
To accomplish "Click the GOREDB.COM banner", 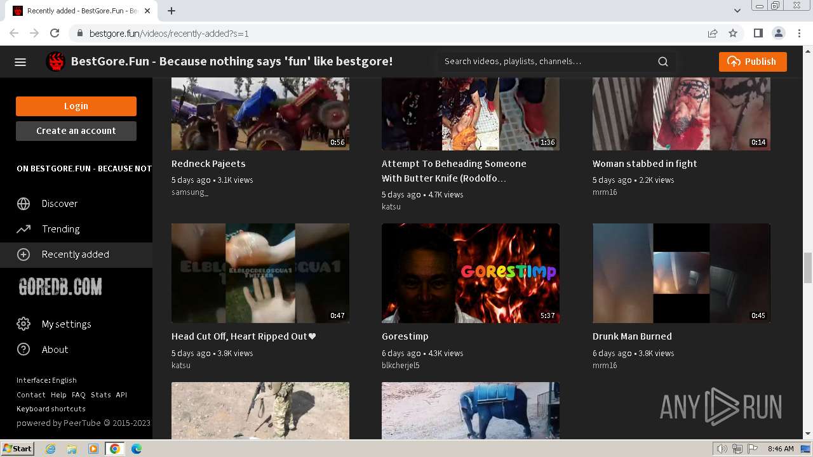I will point(60,288).
